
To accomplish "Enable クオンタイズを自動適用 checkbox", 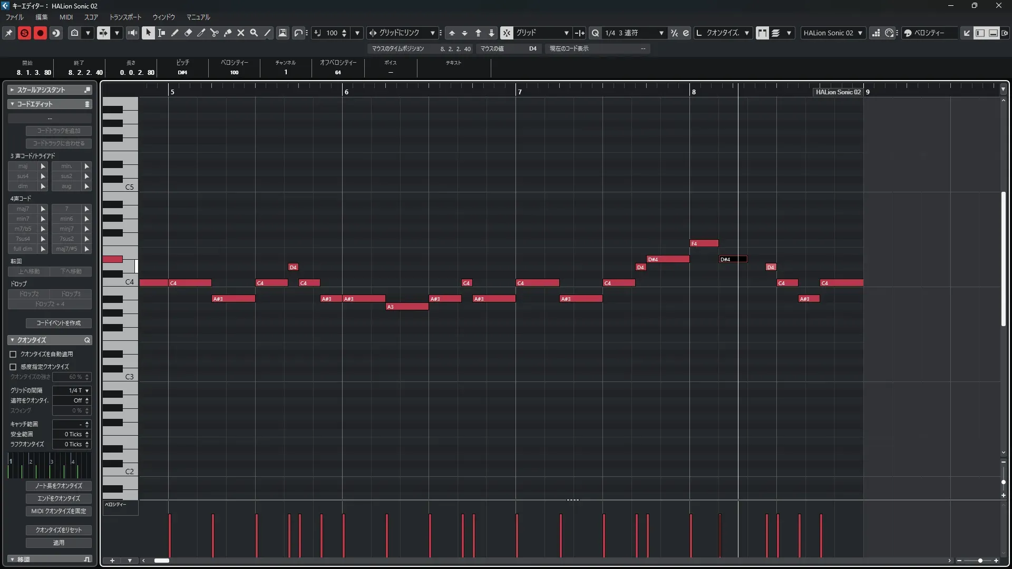I will [x=13, y=355].
